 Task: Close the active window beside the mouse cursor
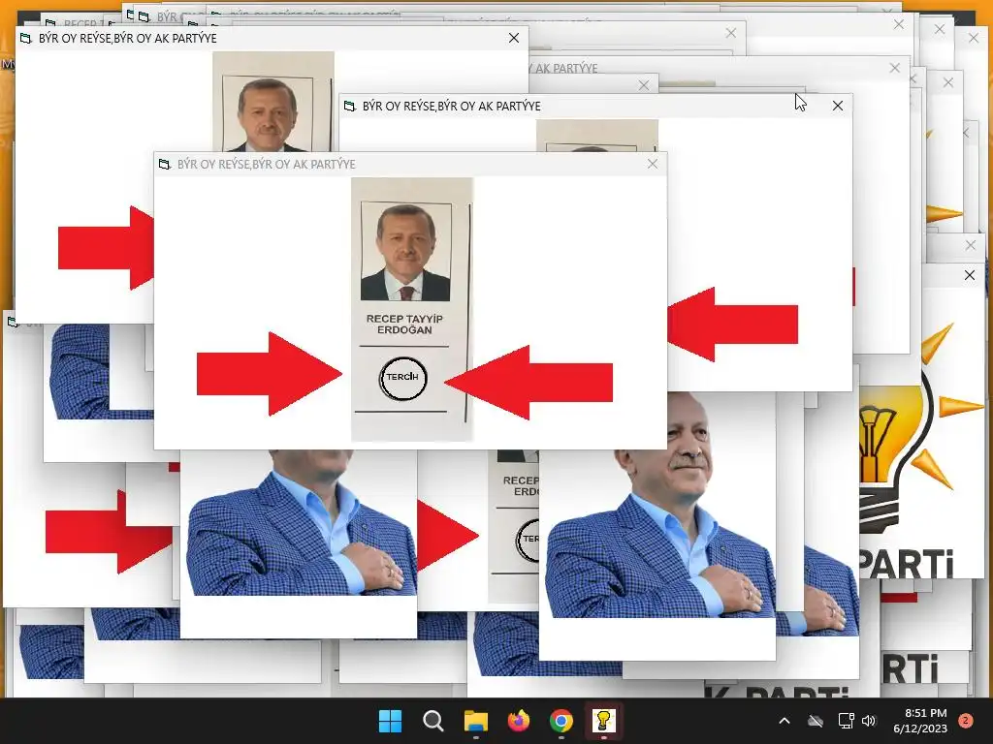[838, 107]
